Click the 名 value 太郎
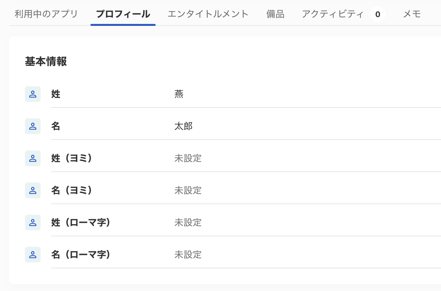Image resolution: width=441 pixels, height=291 pixels. pyautogui.click(x=183, y=126)
